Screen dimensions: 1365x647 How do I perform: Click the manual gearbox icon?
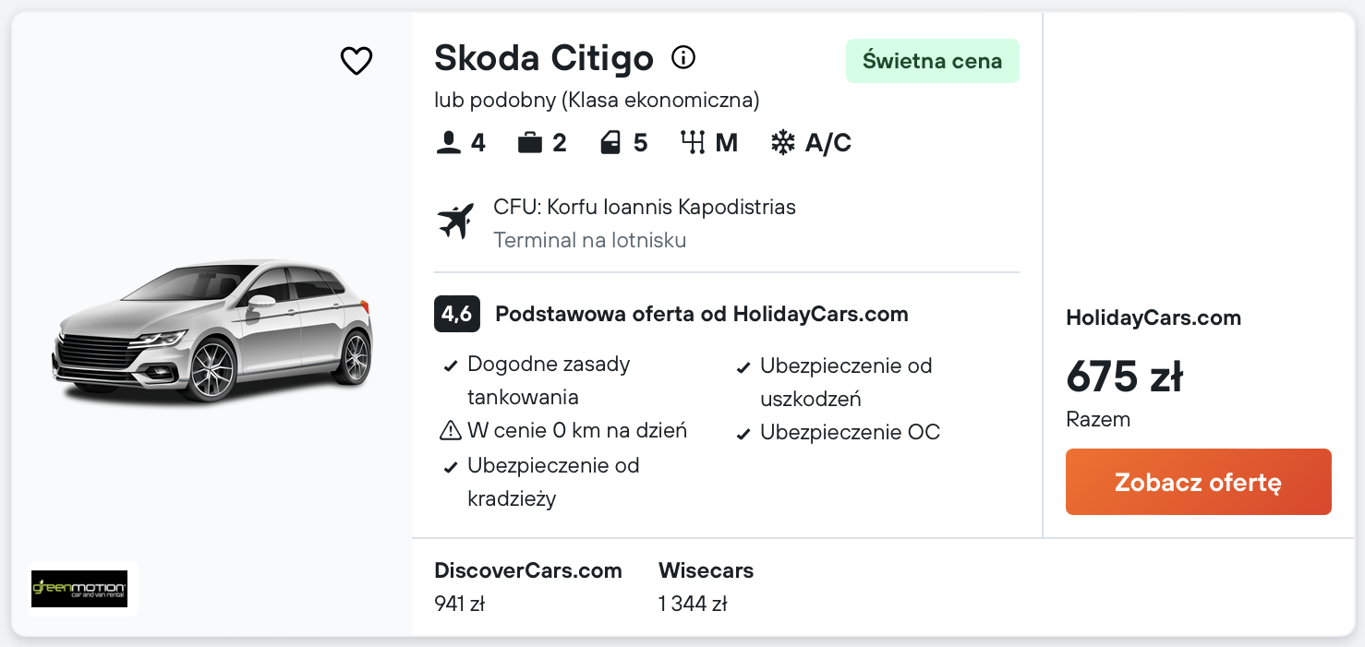point(693,143)
